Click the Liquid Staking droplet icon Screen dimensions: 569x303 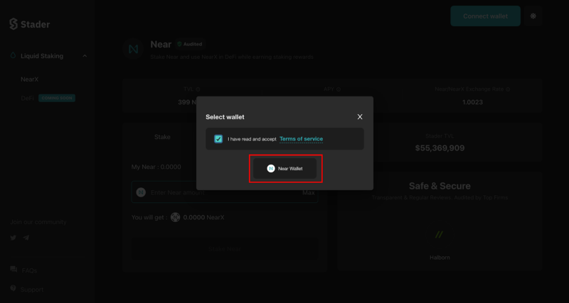click(x=14, y=56)
